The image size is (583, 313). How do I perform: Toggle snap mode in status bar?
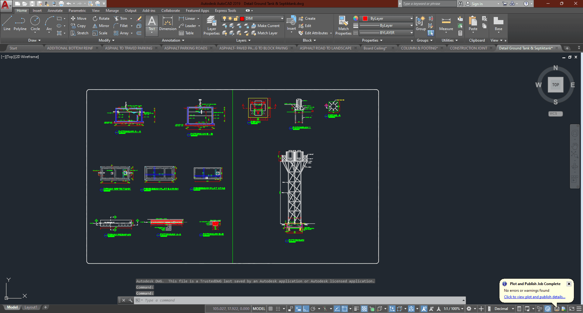278,309
